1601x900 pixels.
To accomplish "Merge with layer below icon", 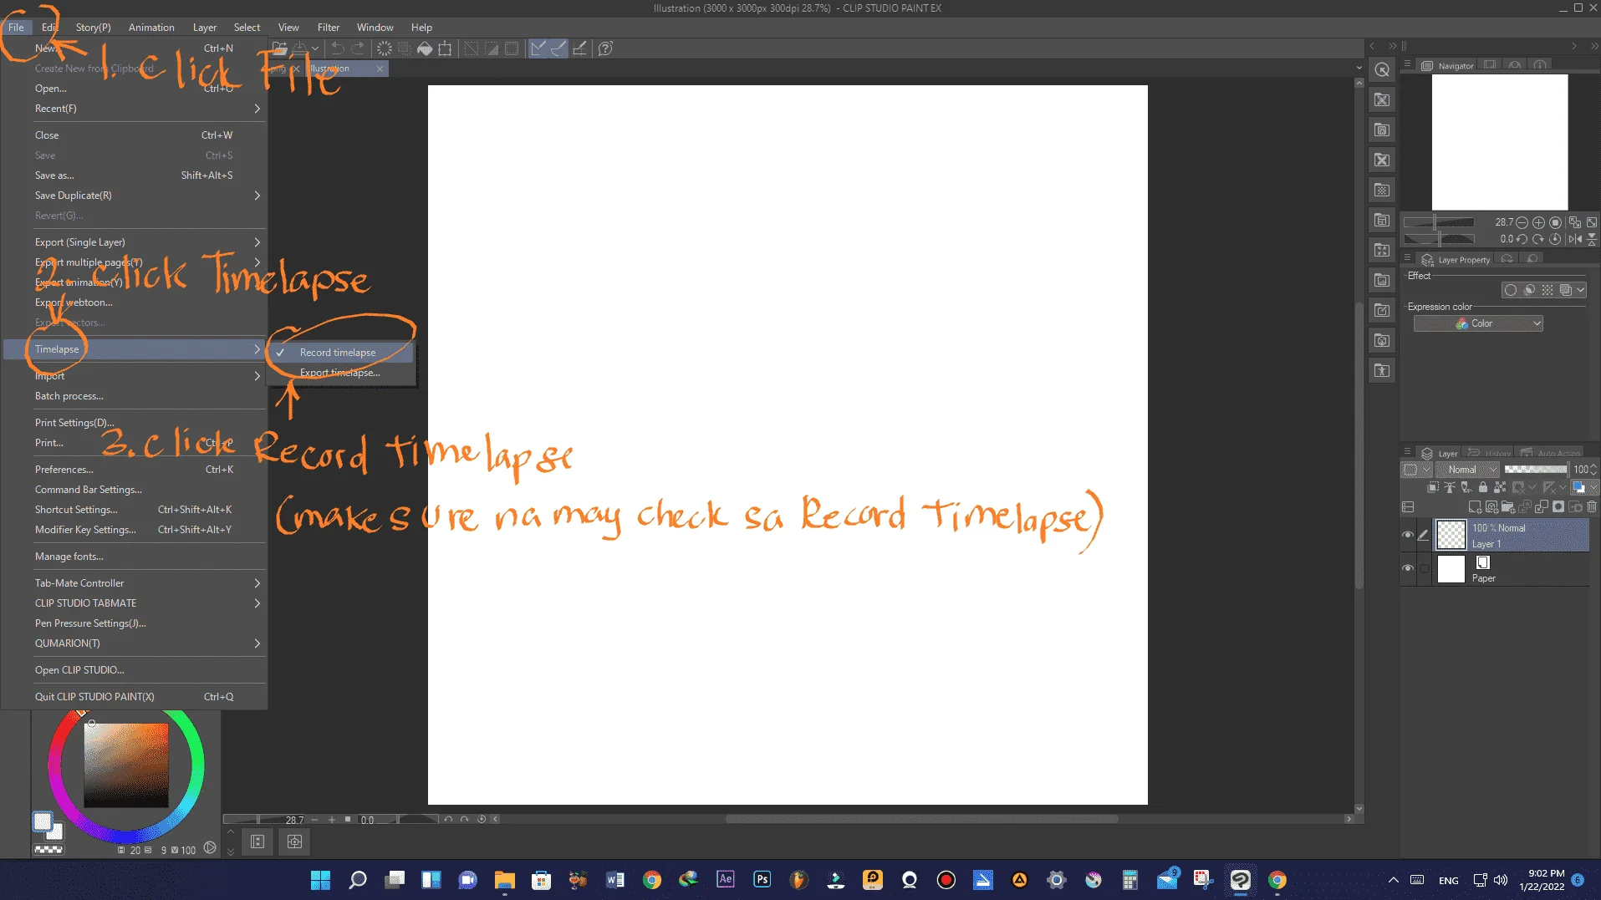I will 1542,507.
